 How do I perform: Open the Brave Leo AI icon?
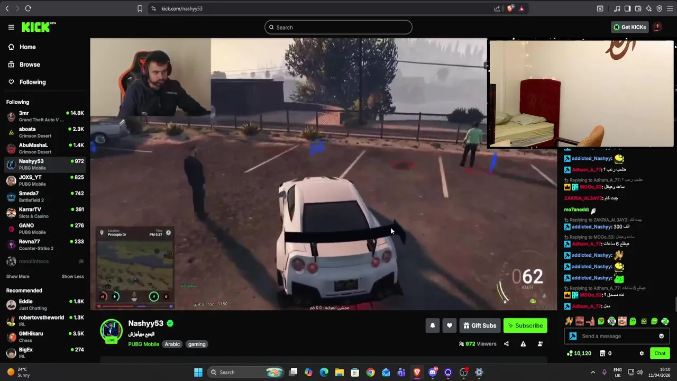point(649,8)
